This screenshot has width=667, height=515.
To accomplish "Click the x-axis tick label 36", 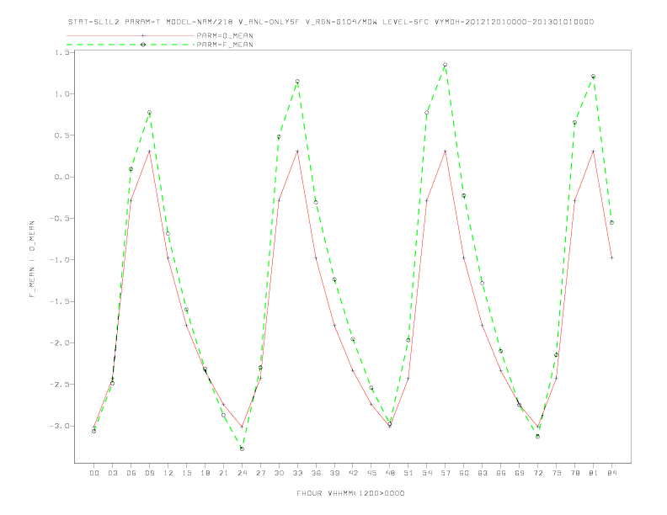I will [x=316, y=473].
